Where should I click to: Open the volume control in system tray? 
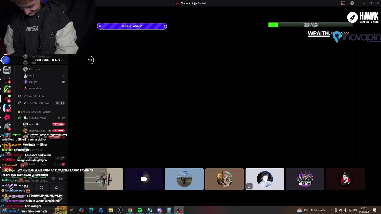pyautogui.click(x=355, y=210)
